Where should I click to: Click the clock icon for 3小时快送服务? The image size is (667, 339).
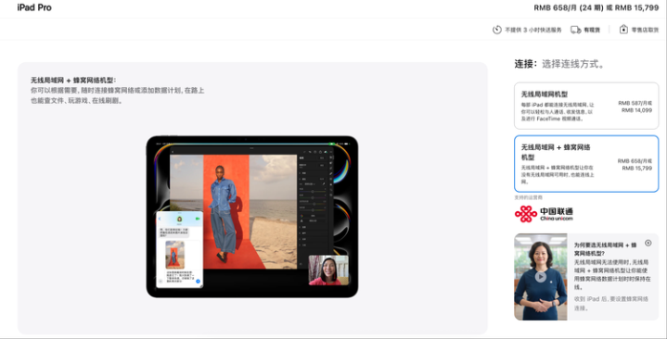point(496,30)
